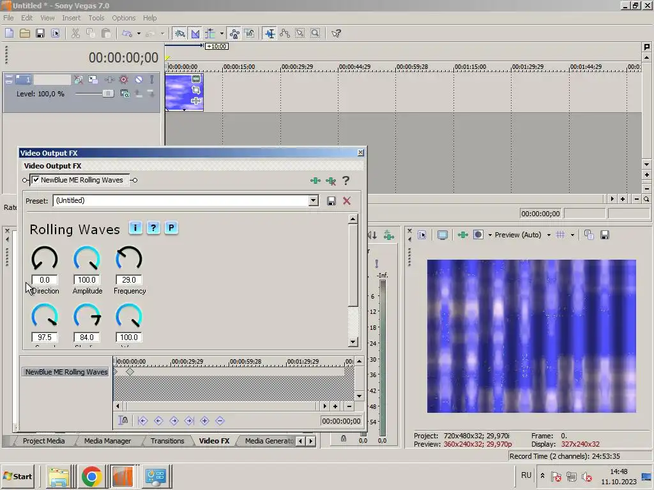The width and height of the screenshot is (654, 490).
Task: Click Plug-In Help question mark icon
Action: coord(346,181)
